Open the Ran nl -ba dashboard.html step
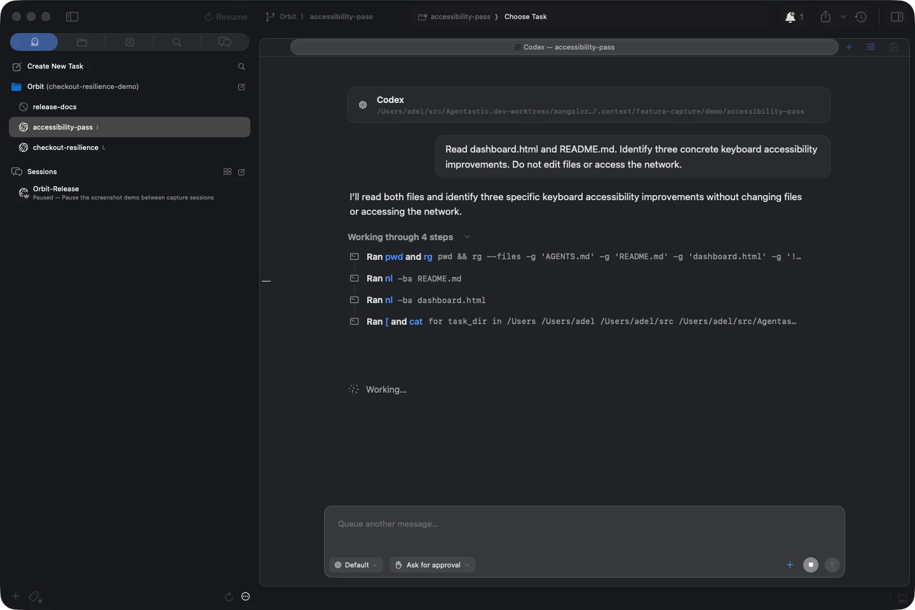 tap(418, 300)
